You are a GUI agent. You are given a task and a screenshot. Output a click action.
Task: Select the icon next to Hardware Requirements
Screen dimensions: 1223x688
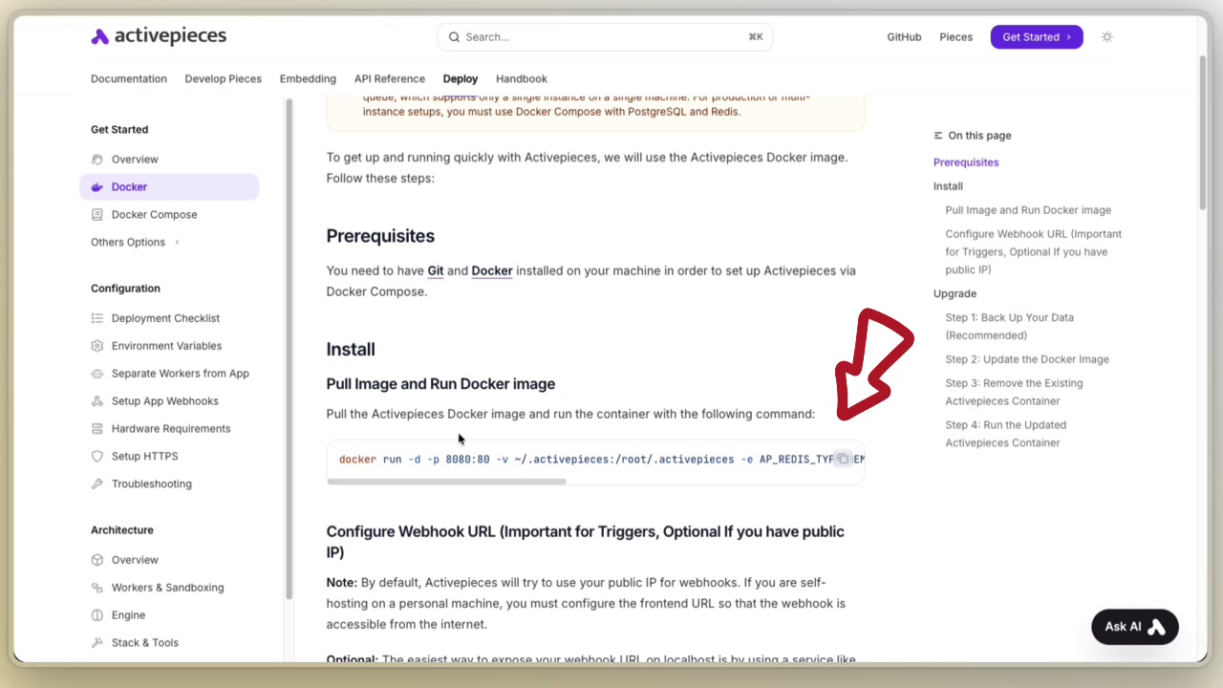(97, 428)
